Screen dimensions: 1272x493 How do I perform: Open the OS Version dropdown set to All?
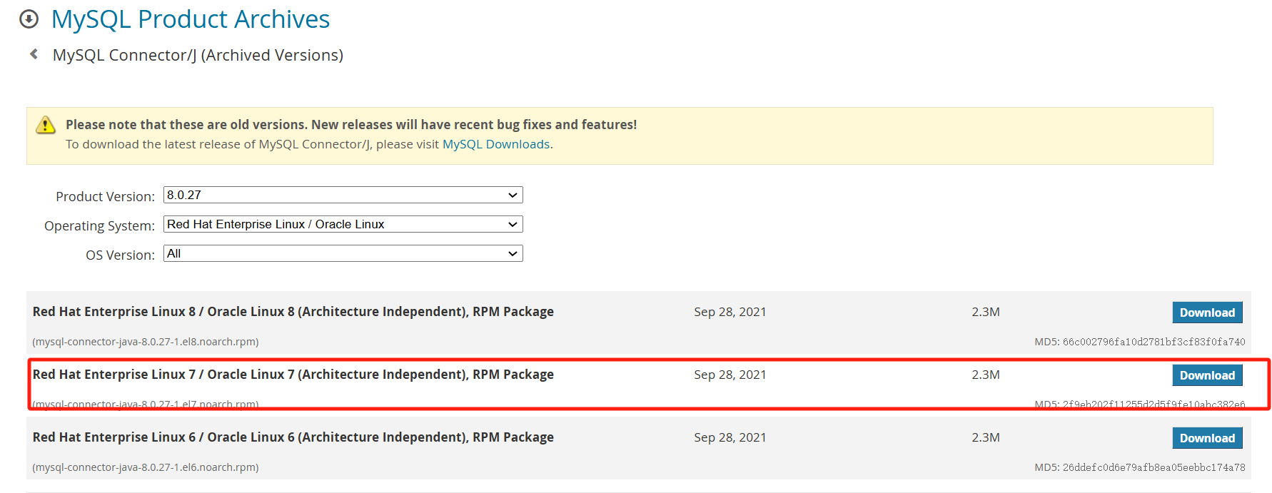click(x=343, y=253)
